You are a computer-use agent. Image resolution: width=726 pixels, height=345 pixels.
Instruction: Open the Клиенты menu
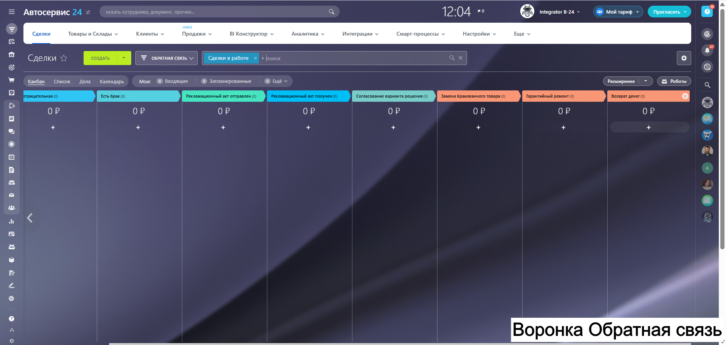(150, 34)
